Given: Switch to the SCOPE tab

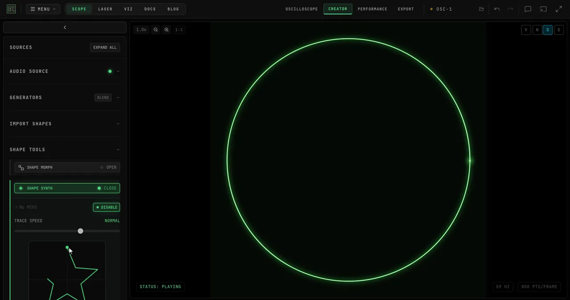Looking at the screenshot, I should click(x=79, y=9).
